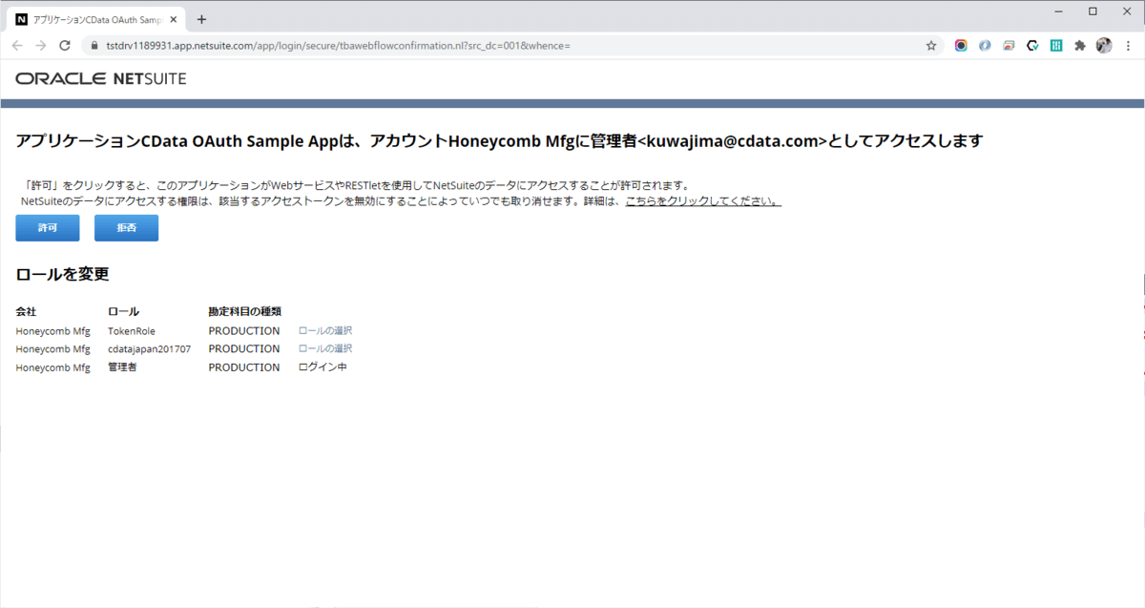Click the 勘定科目の種類 column header
The width and height of the screenshot is (1145, 608).
(244, 311)
